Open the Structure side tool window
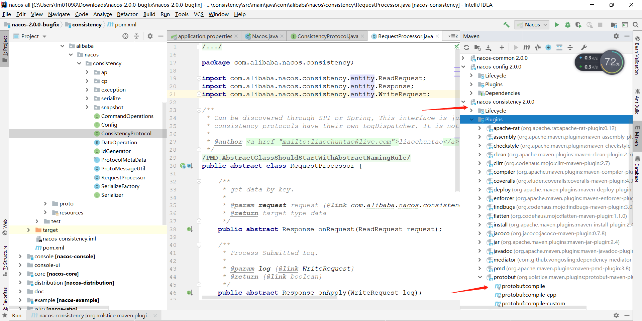The image size is (642, 321). pos(5,261)
